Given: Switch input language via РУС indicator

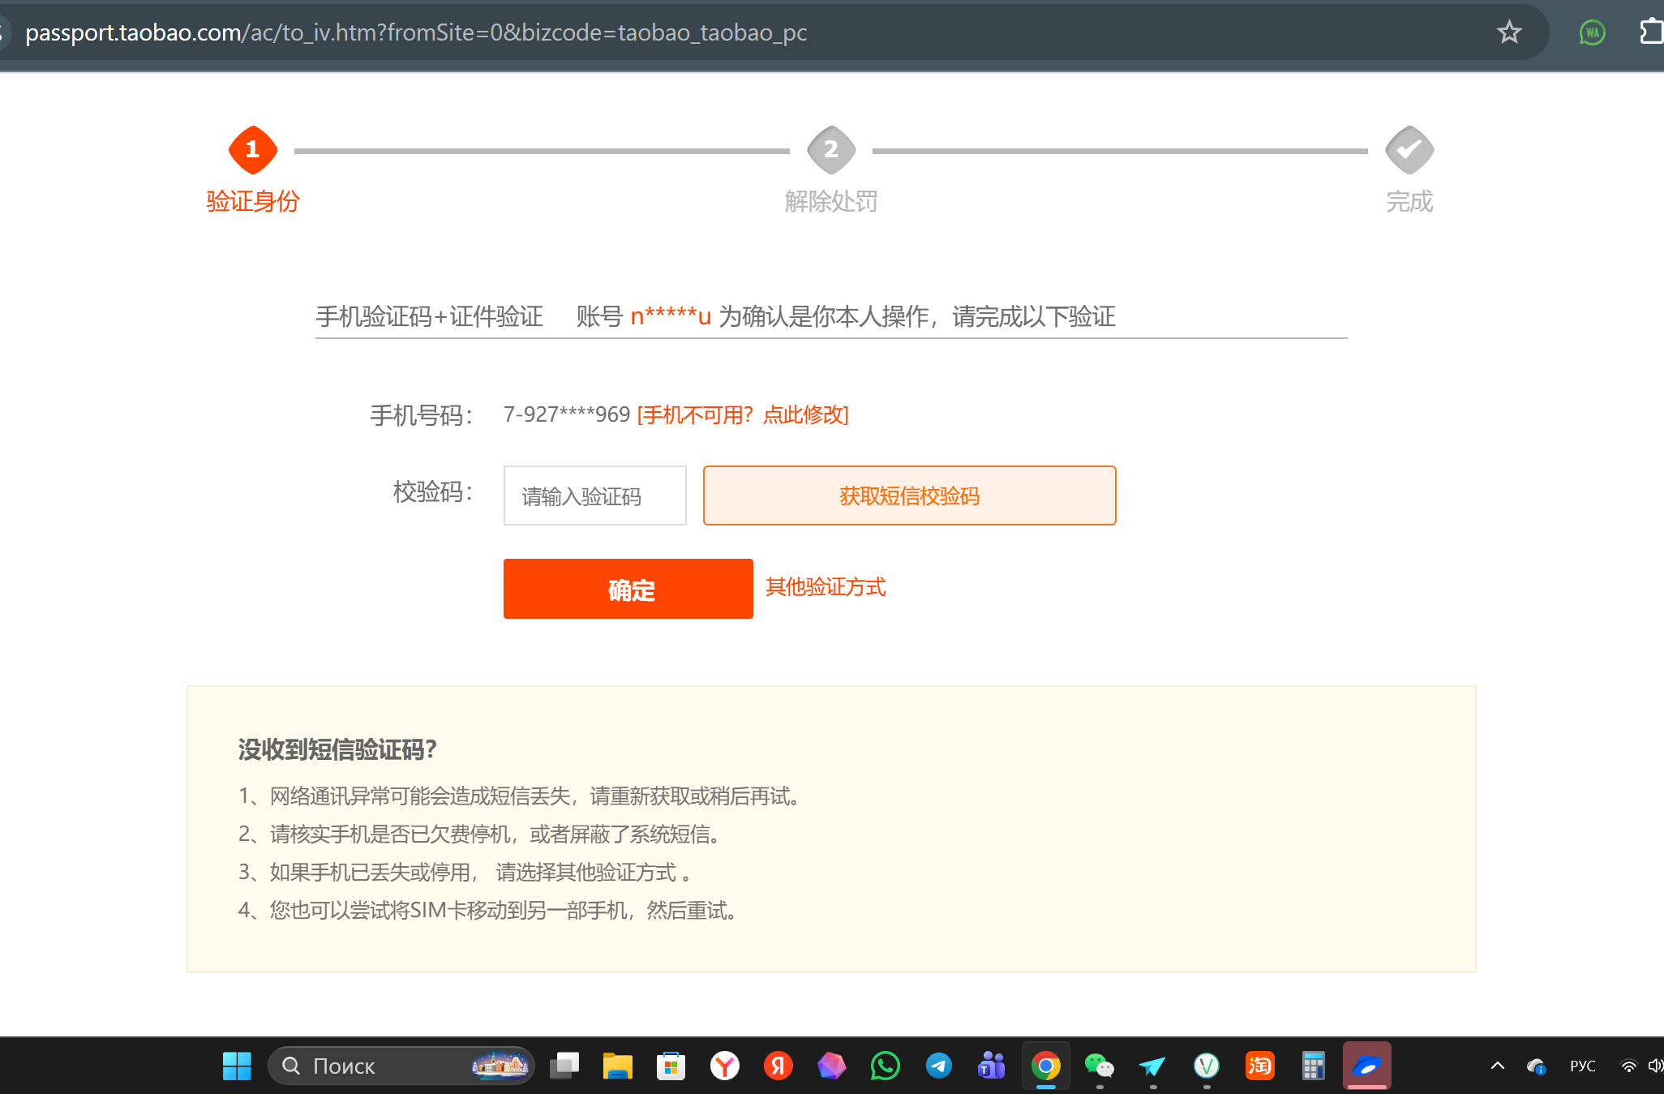Looking at the screenshot, I should point(1582,1066).
